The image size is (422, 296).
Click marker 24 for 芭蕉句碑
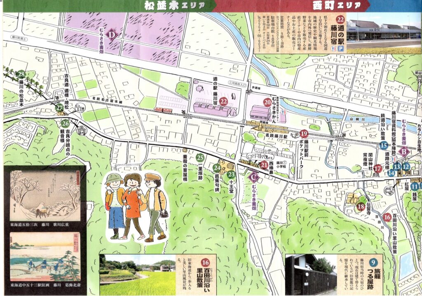[217, 167]
